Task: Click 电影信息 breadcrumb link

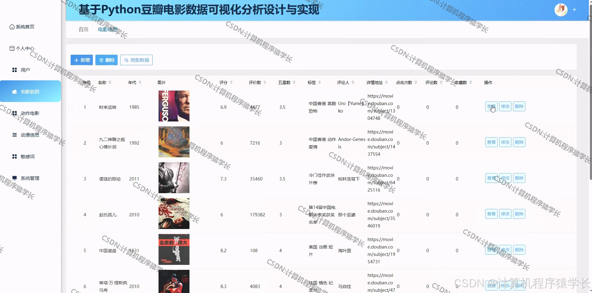Action: (x=107, y=29)
